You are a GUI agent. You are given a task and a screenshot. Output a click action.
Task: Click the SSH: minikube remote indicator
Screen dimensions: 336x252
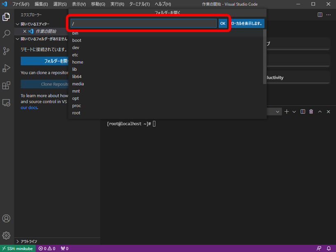(18, 248)
